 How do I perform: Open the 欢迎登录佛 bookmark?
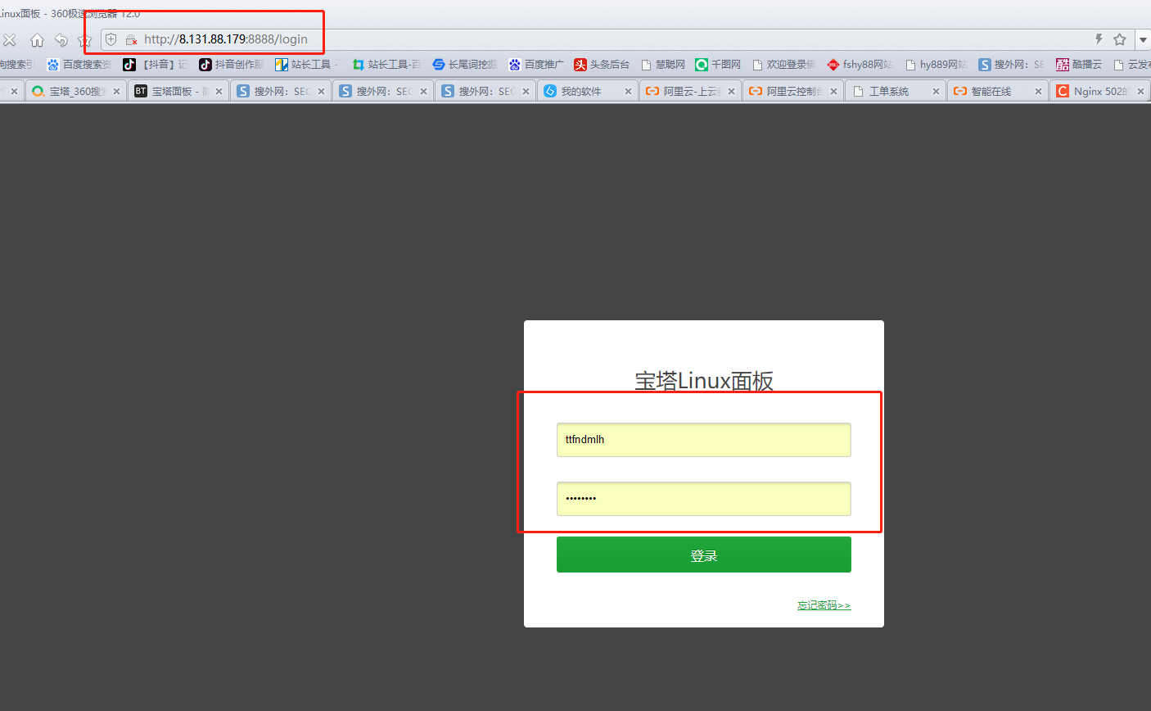coord(784,65)
